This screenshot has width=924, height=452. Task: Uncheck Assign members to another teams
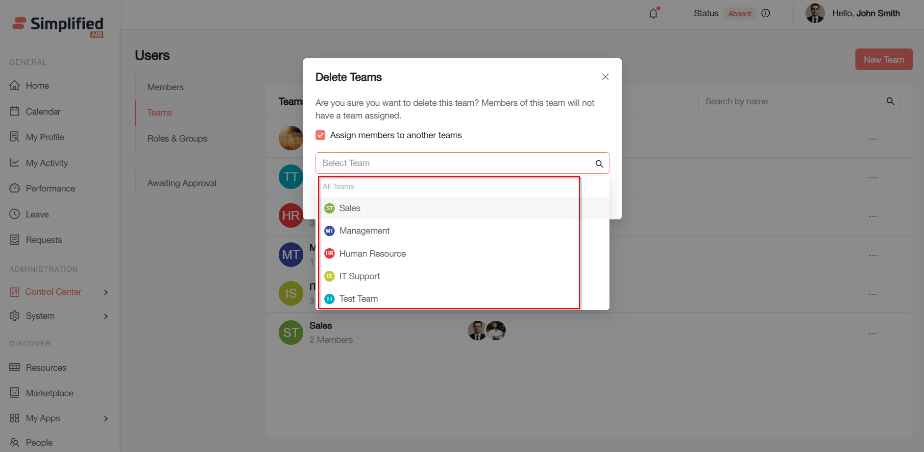[320, 135]
